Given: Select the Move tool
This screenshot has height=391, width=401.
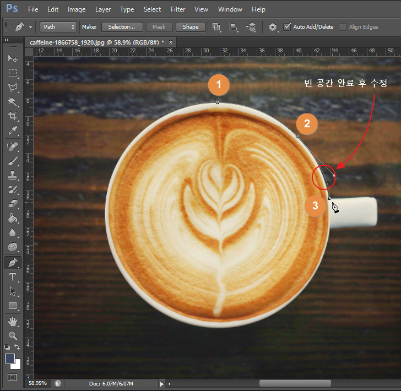Looking at the screenshot, I should tap(12, 59).
